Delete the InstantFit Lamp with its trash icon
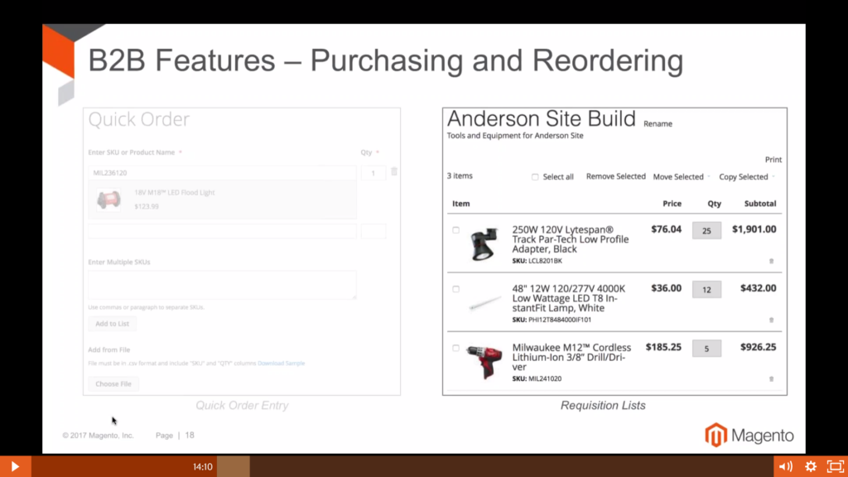The image size is (848, 477). pyautogui.click(x=770, y=319)
